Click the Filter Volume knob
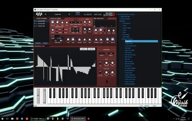 [x=113, y=39]
